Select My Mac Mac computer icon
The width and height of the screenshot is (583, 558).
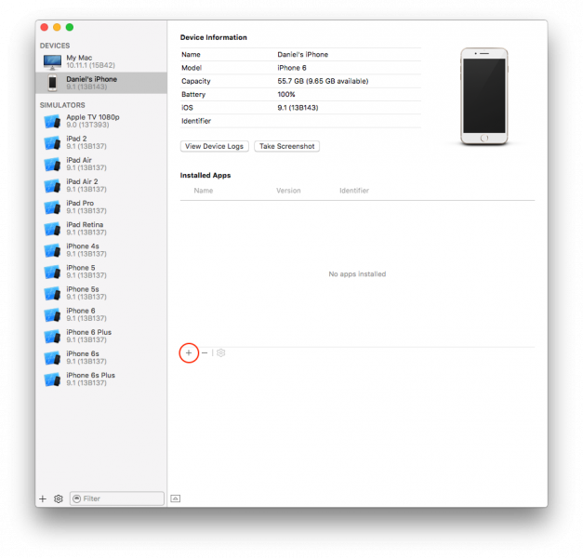tap(52, 61)
